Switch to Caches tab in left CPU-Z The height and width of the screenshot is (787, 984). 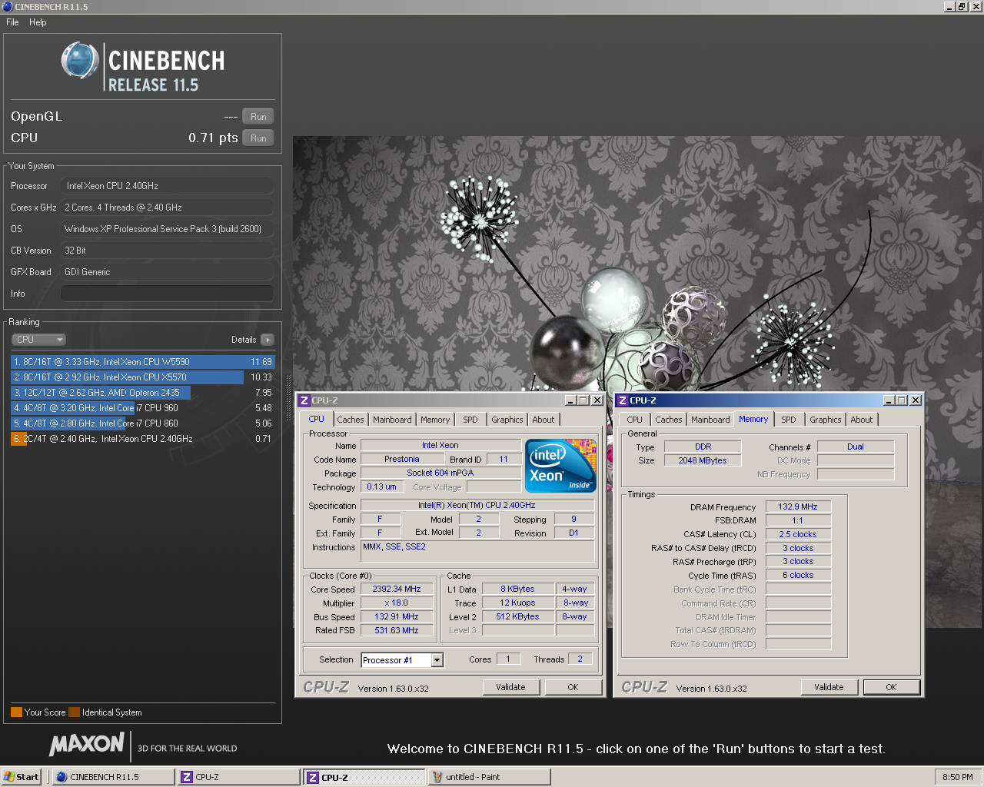tap(351, 420)
